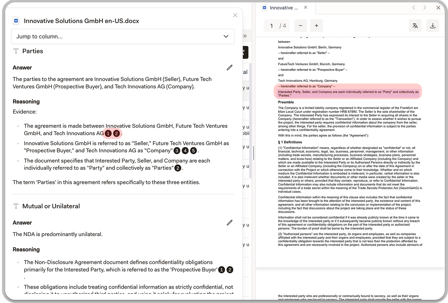Image resolution: width=448 pixels, height=303 pixels.
Task: Click the T text-type icon beside Parties heading
Action: coord(15,51)
